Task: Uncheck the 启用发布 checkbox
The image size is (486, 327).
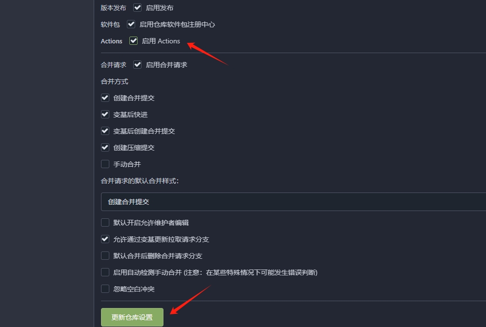Action: [137, 8]
